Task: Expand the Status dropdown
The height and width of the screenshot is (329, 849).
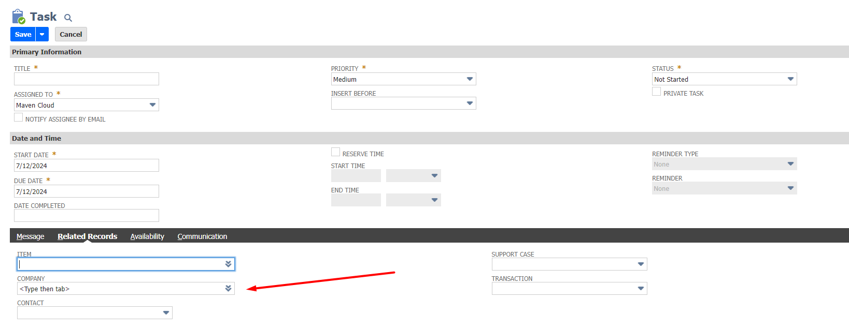Action: click(x=724, y=79)
